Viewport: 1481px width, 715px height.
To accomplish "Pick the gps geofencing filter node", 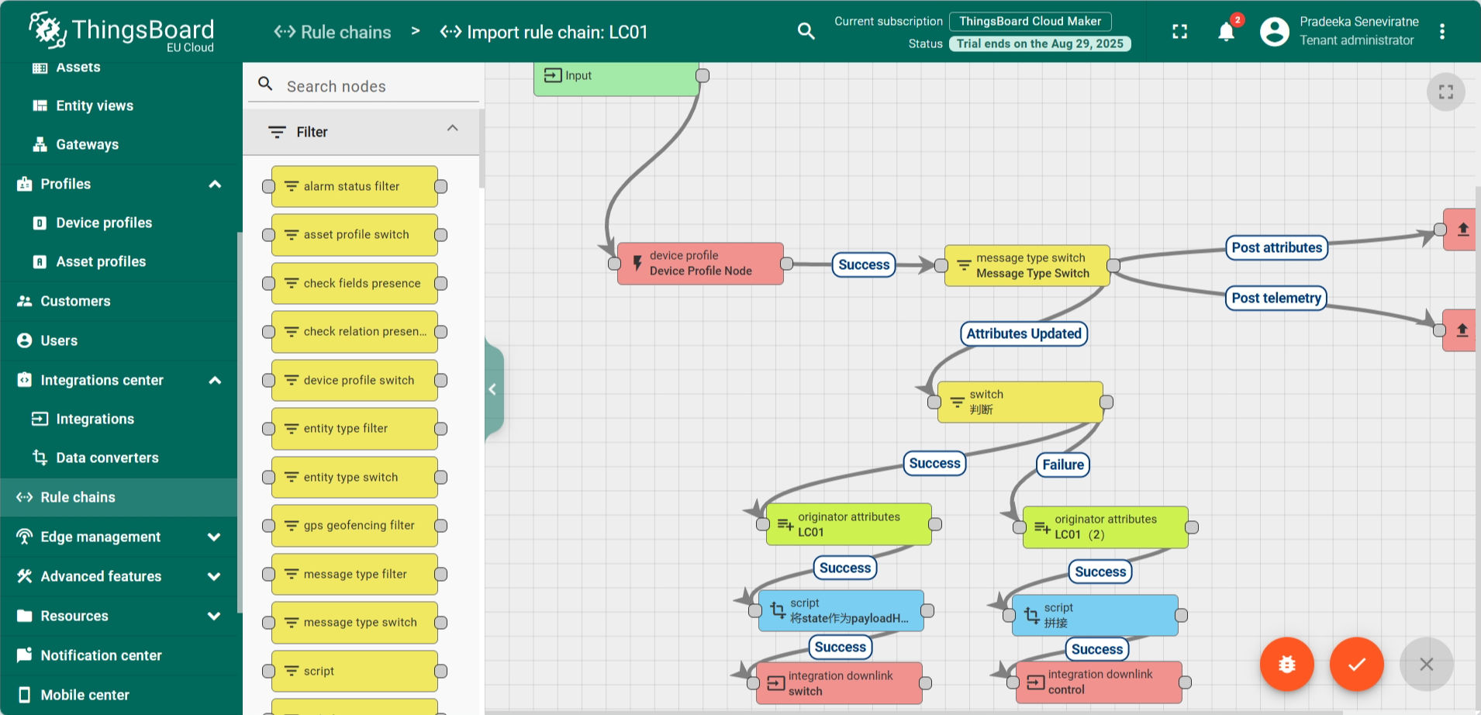I will coord(354,526).
